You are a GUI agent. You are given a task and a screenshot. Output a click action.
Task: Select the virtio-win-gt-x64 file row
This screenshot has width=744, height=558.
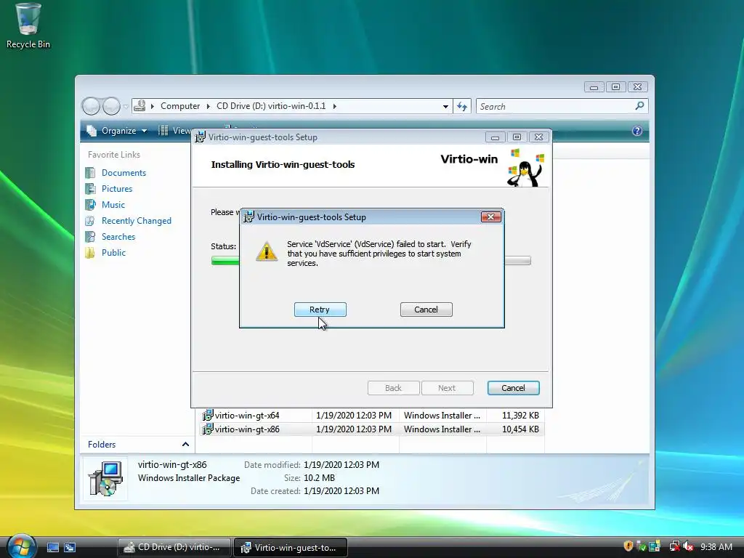point(373,415)
